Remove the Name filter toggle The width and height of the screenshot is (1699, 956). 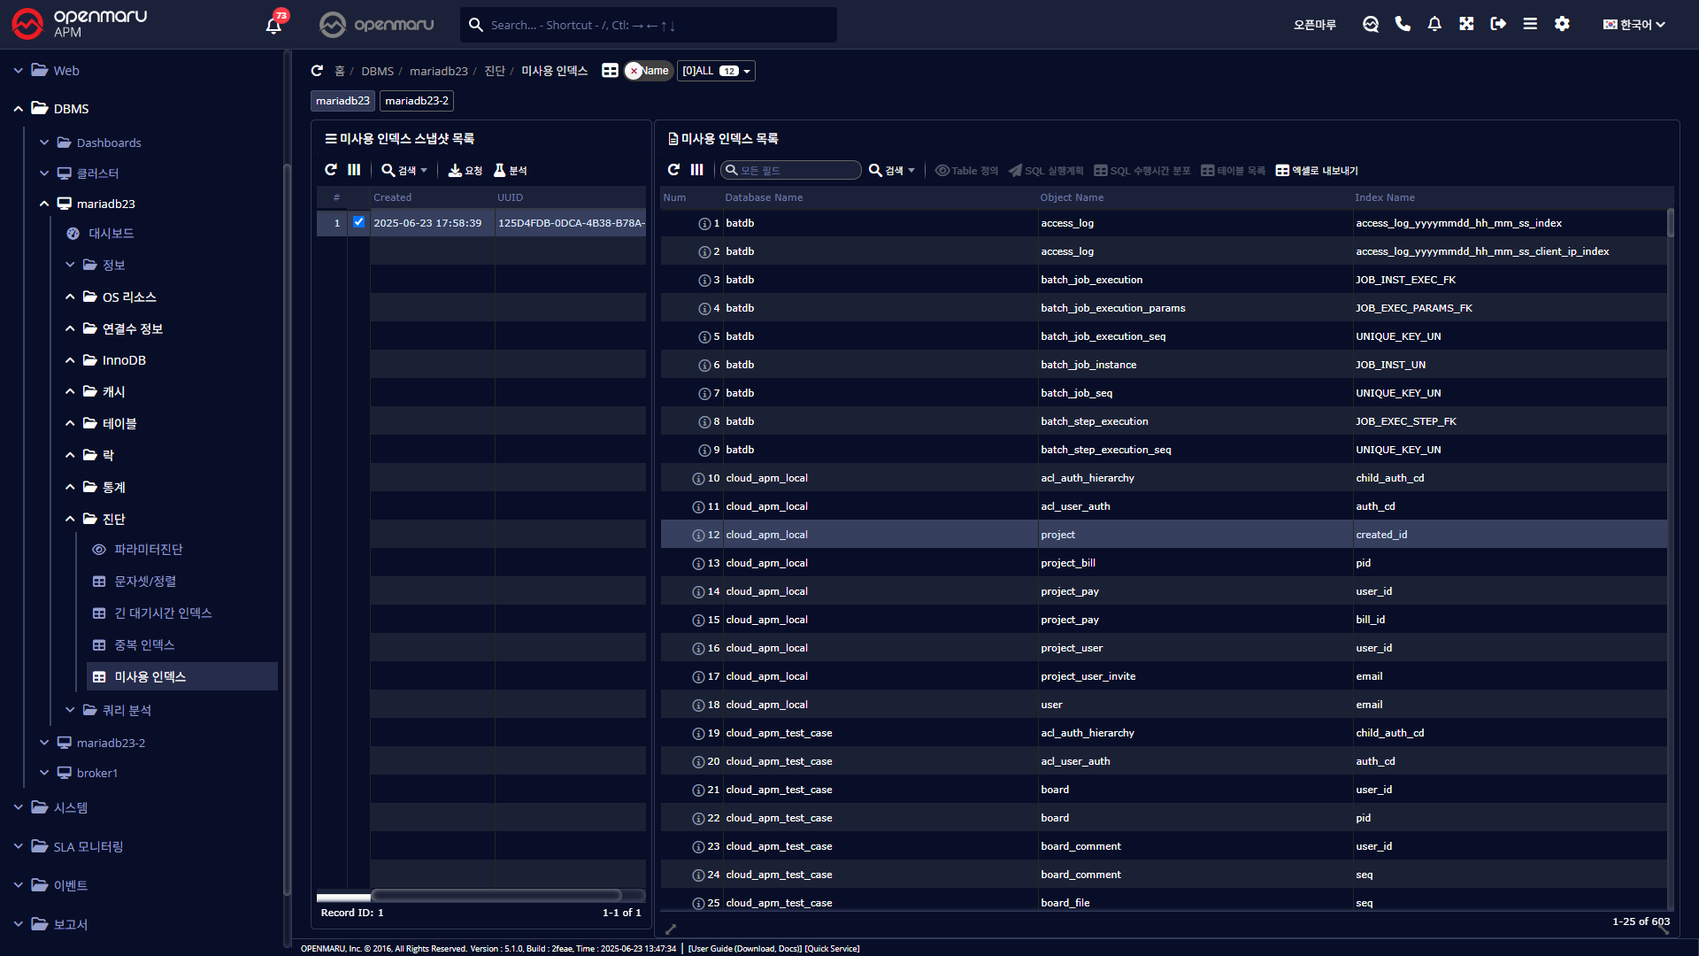coord(648,71)
